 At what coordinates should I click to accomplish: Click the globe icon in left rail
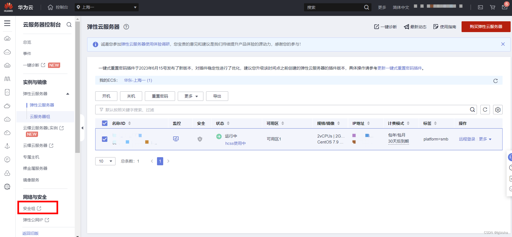(x=7, y=187)
